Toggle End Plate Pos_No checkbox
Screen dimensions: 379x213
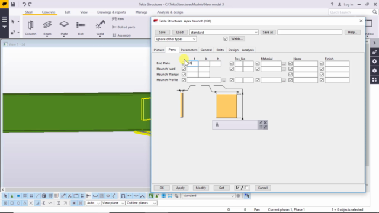[232, 63]
